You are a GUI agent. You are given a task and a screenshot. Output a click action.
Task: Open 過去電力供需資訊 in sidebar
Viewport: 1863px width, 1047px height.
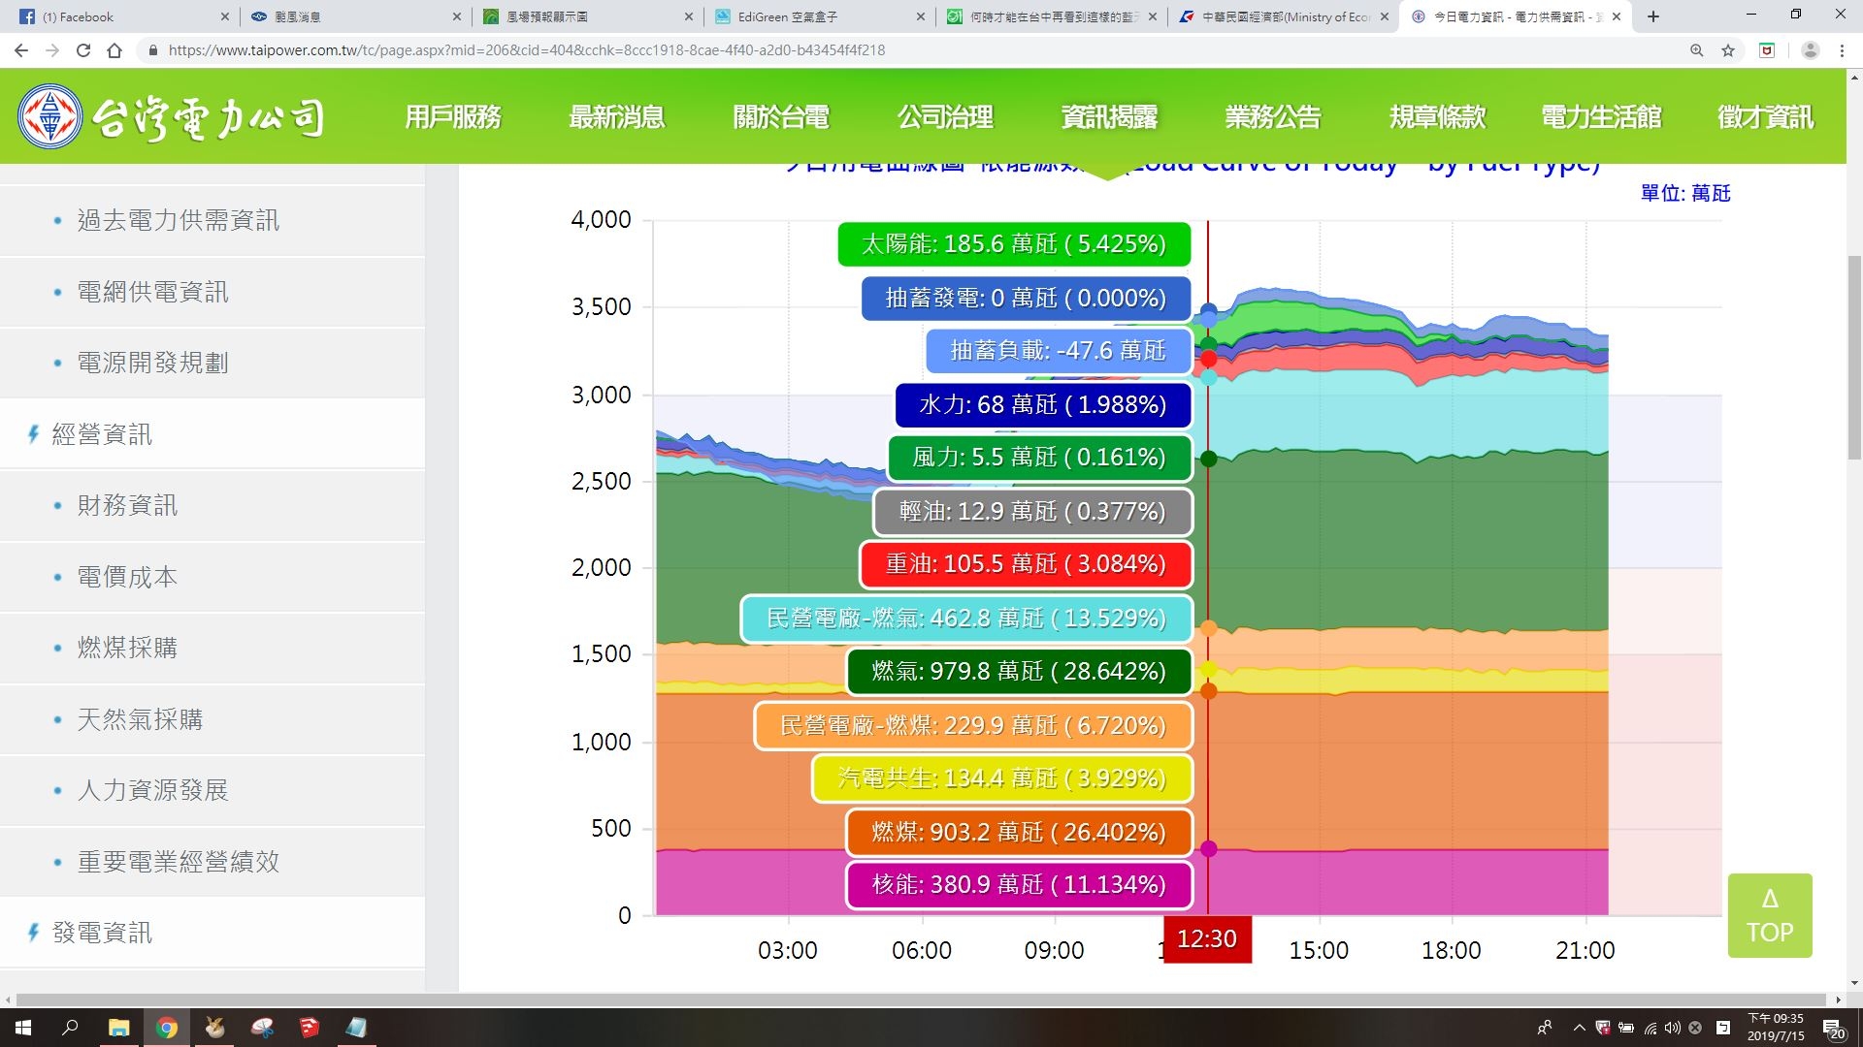click(212, 221)
